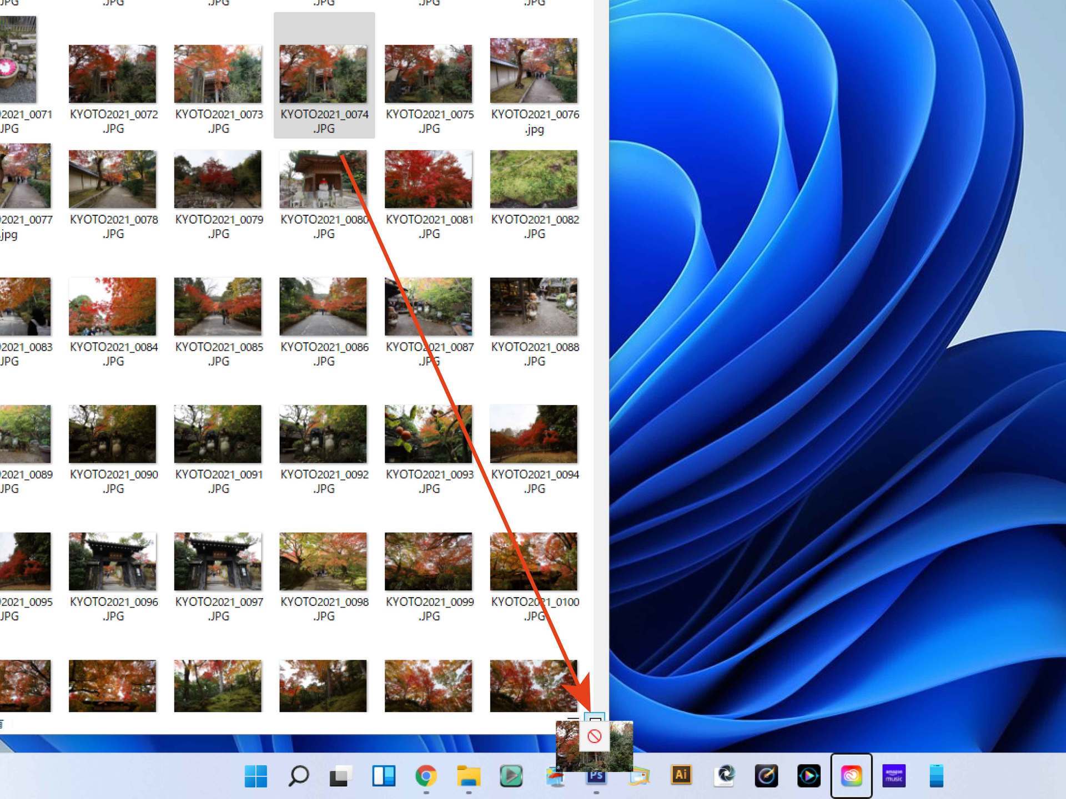Open Task View from the taskbar
Image resolution: width=1066 pixels, height=799 pixels.
(x=340, y=775)
